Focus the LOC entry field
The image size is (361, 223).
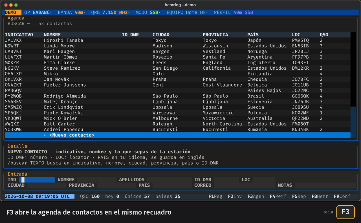264,180
